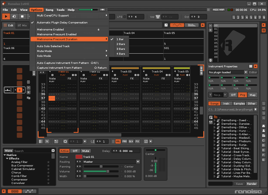Viewport: 268px width, 195px height.
Task: Open the 'No plugin loaded' dropdown
Action: click(246, 72)
